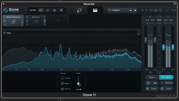The image size is (179, 101).
Task: Open the undo history clock icon
Action: (x=151, y=10)
